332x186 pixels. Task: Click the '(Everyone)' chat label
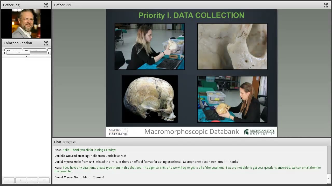point(70,142)
